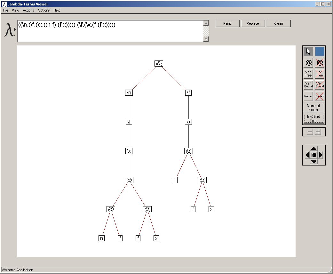Click the Paint button
Viewport: 333px width, 274px height.
tap(227, 23)
